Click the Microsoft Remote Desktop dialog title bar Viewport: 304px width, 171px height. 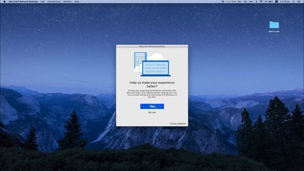(152, 47)
